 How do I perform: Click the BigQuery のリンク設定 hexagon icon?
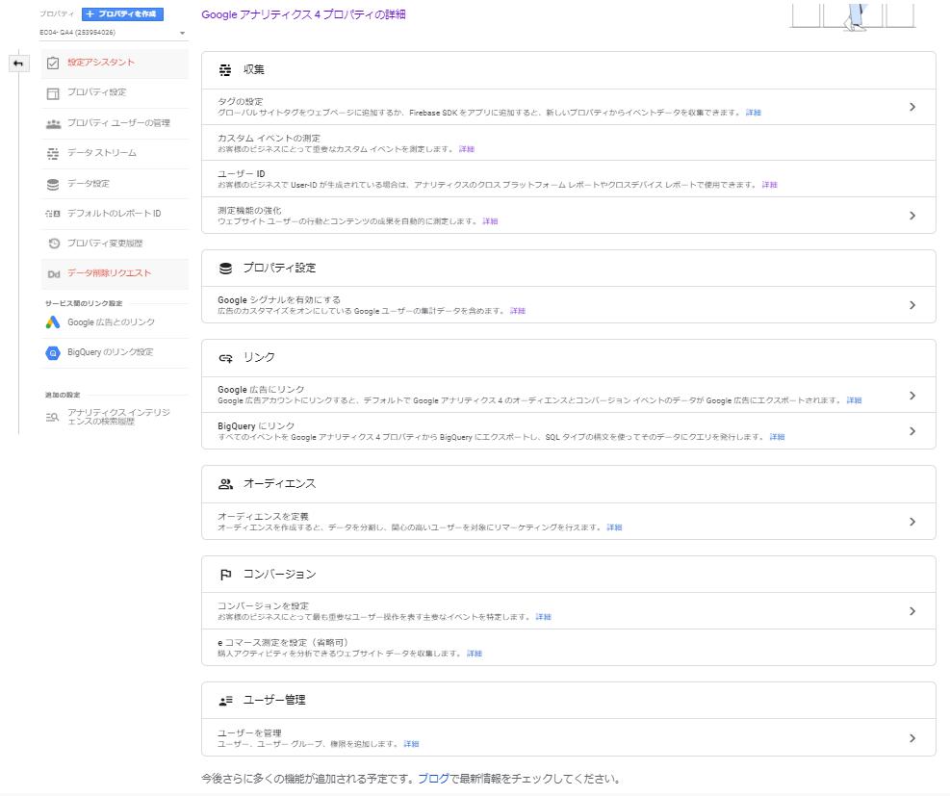[x=53, y=353]
